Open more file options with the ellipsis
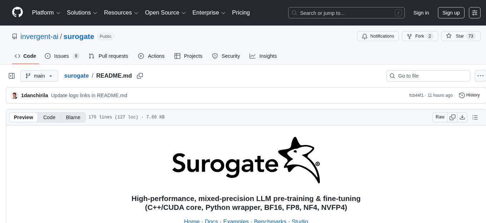 pos(480,76)
